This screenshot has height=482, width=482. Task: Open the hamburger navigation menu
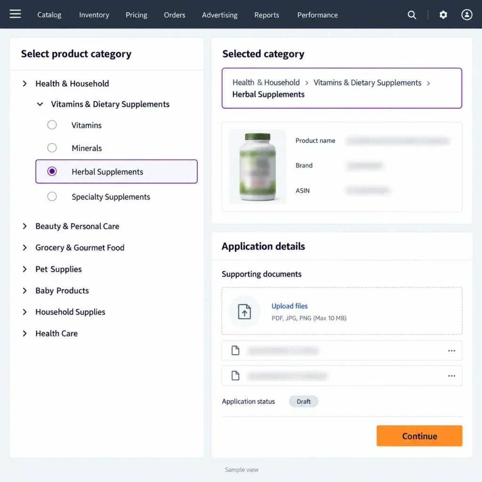(x=15, y=14)
